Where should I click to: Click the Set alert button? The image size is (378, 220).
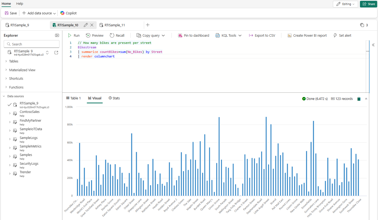pos(342,35)
